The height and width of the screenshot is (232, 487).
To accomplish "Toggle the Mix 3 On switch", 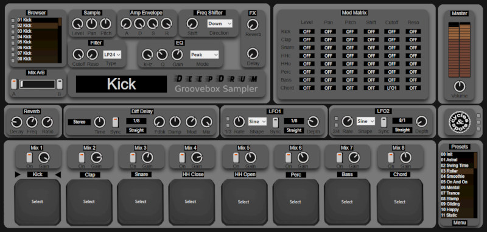I will 133,158.
